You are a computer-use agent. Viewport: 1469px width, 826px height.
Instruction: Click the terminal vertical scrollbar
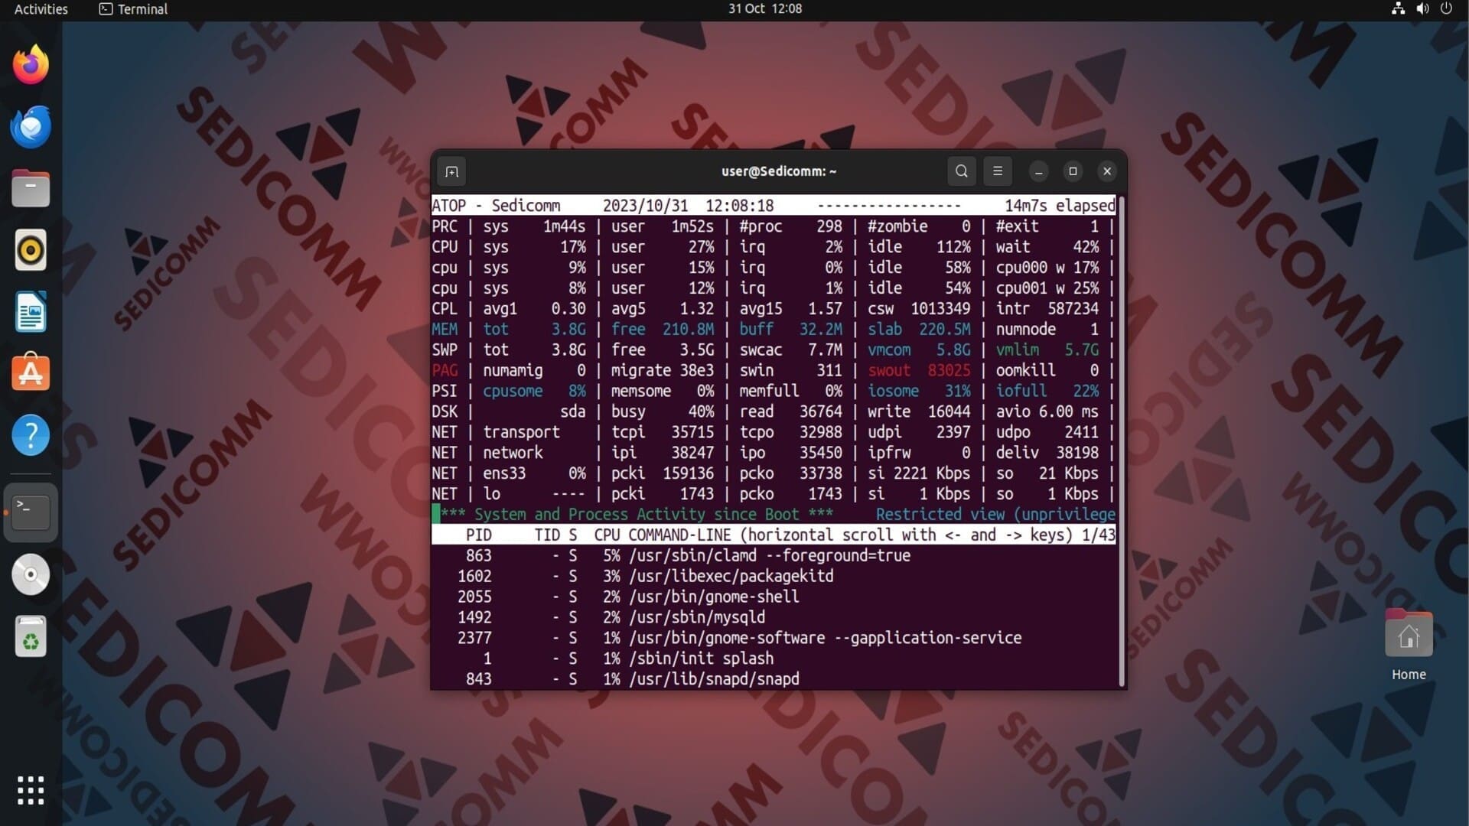pos(1122,441)
